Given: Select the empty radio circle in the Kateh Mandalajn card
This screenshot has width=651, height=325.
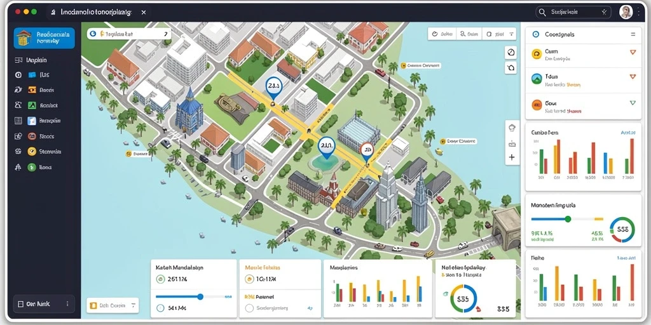Looking at the screenshot, I should (160, 308).
